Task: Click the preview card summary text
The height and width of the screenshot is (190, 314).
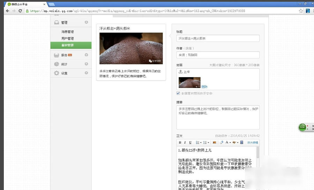Action: pyautogui.click(x=130, y=74)
